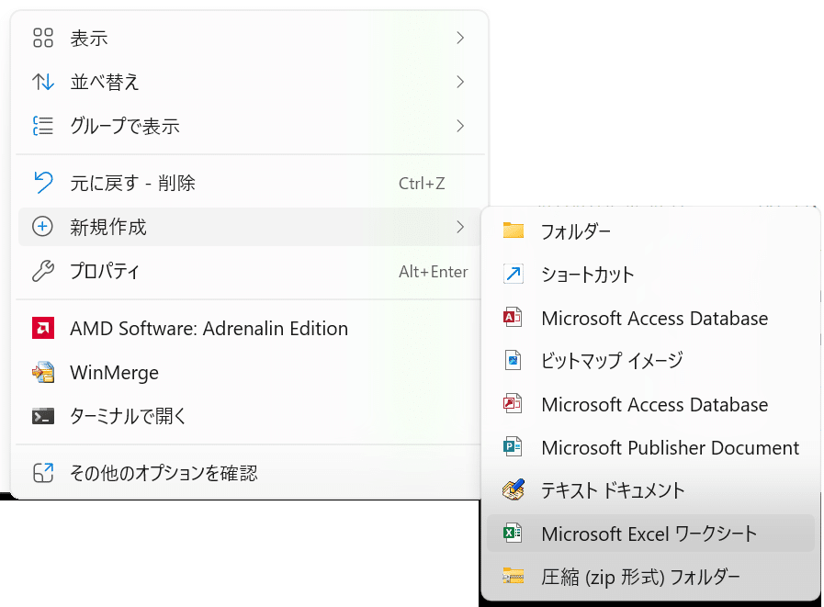Click the shortcut arrow icon beside ショートカット

coord(513,274)
